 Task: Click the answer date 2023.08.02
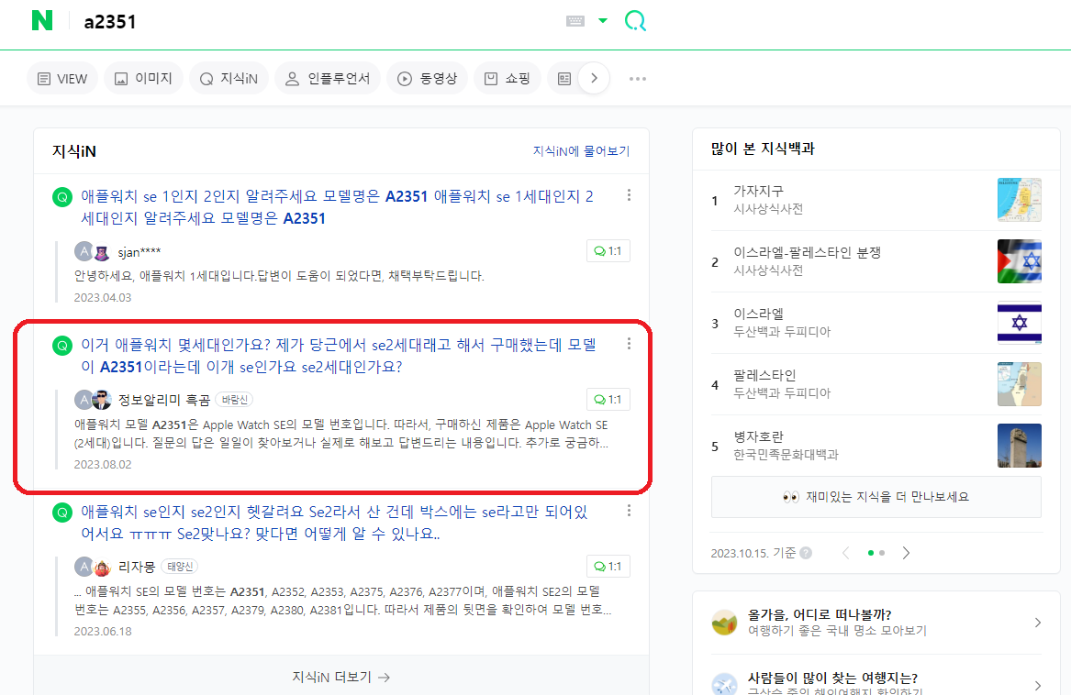point(103,464)
